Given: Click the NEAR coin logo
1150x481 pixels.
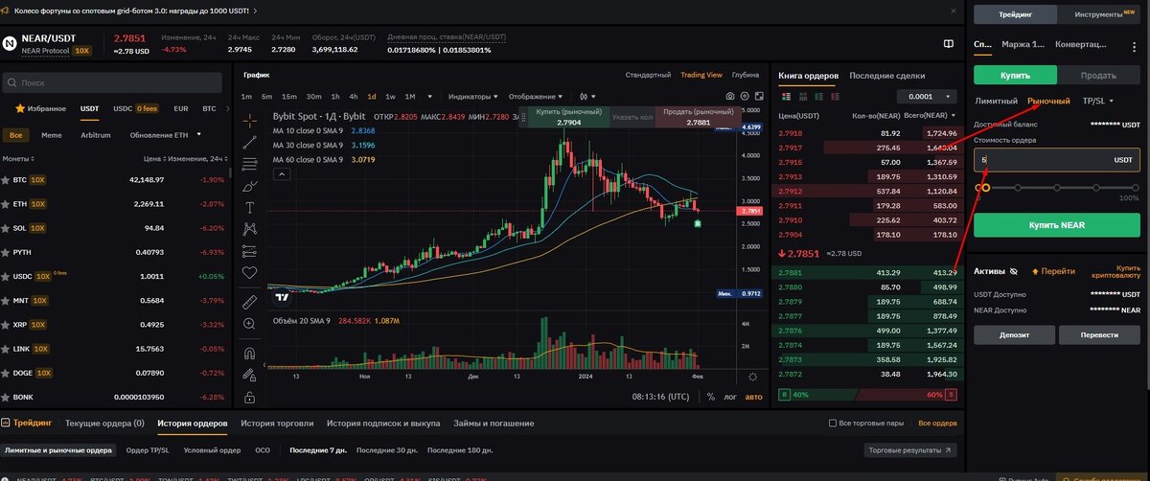Looking at the screenshot, I should pyautogui.click(x=9, y=43).
